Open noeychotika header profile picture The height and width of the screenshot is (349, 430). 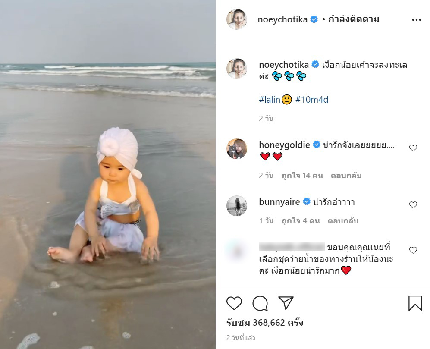click(237, 19)
